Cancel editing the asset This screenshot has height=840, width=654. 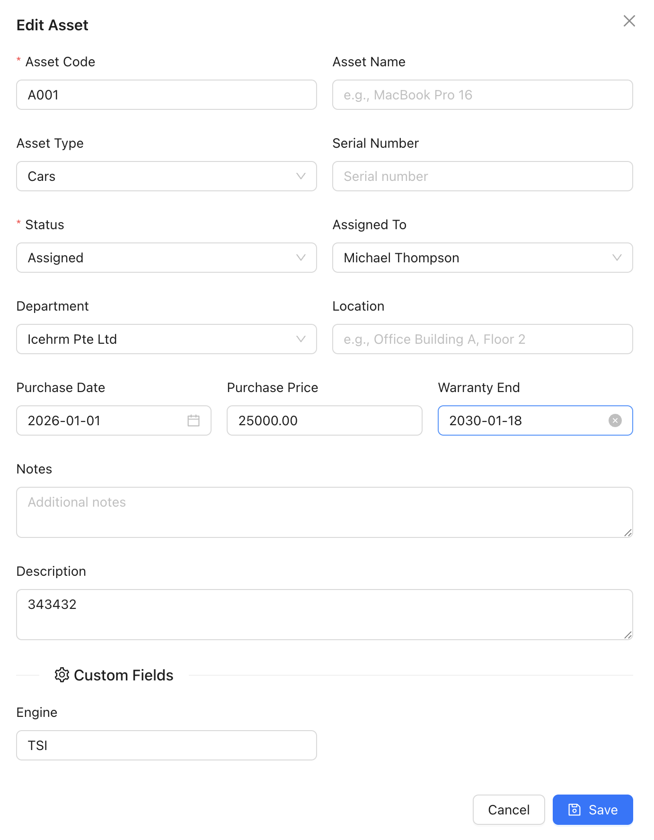(x=509, y=810)
